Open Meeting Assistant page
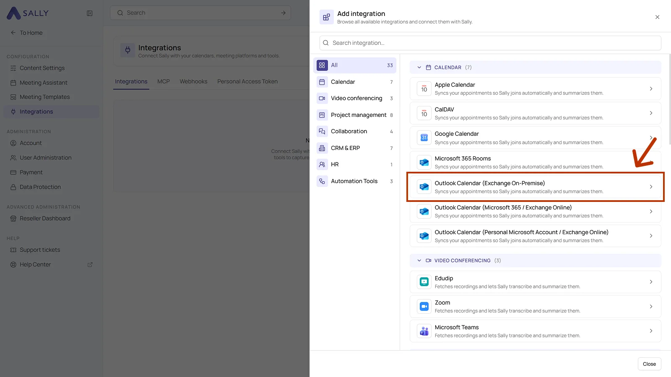The height and width of the screenshot is (377, 671). (43, 83)
